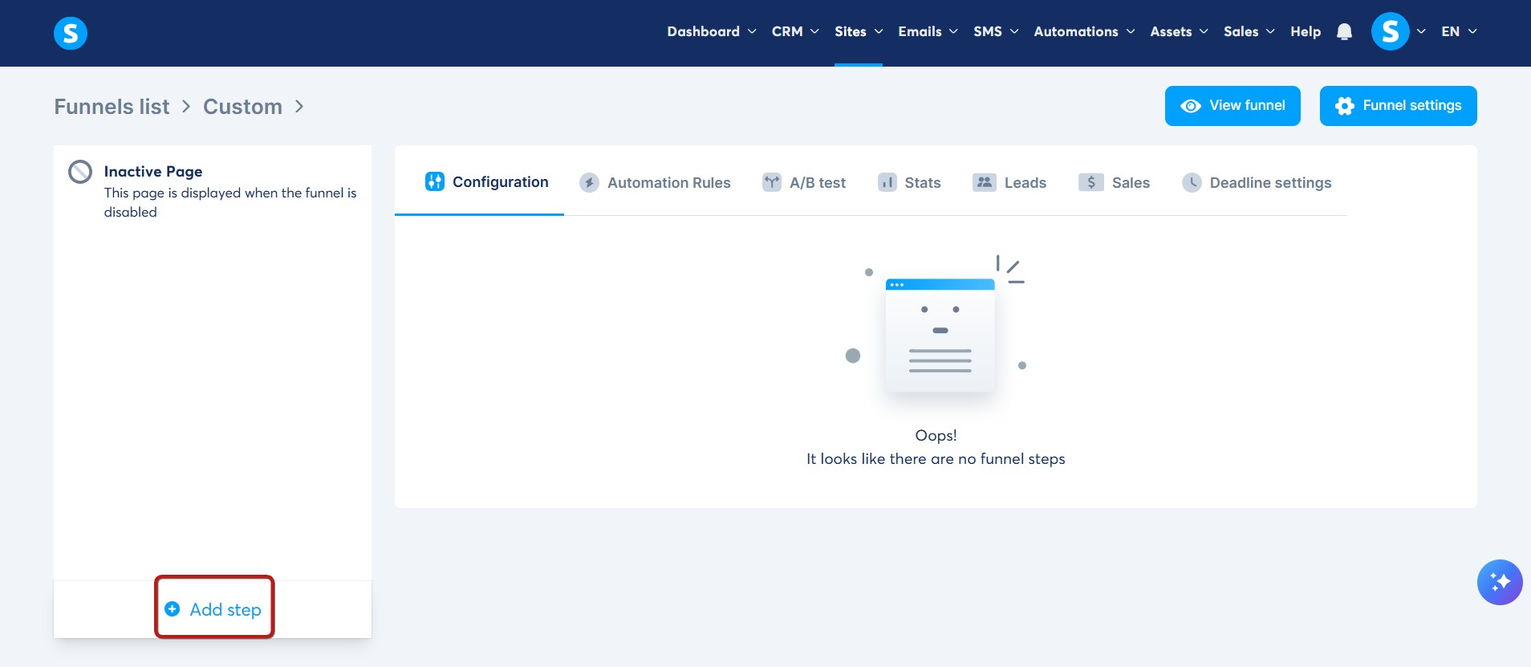Click the View funnel button
This screenshot has width=1531, height=667.
click(x=1233, y=106)
